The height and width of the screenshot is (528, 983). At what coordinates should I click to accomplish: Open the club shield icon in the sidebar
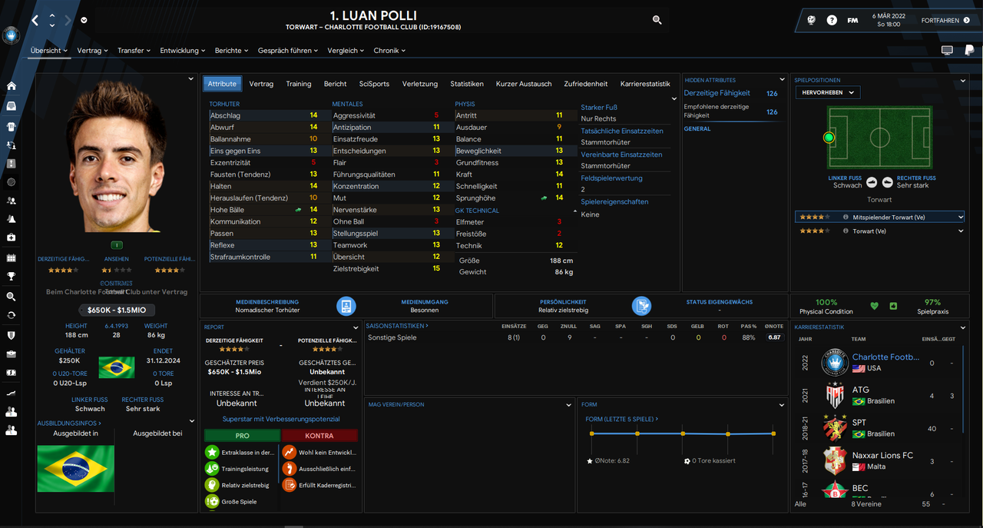11,335
